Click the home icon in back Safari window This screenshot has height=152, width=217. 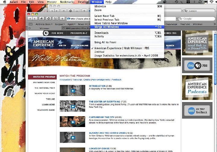tap(71, 11)
